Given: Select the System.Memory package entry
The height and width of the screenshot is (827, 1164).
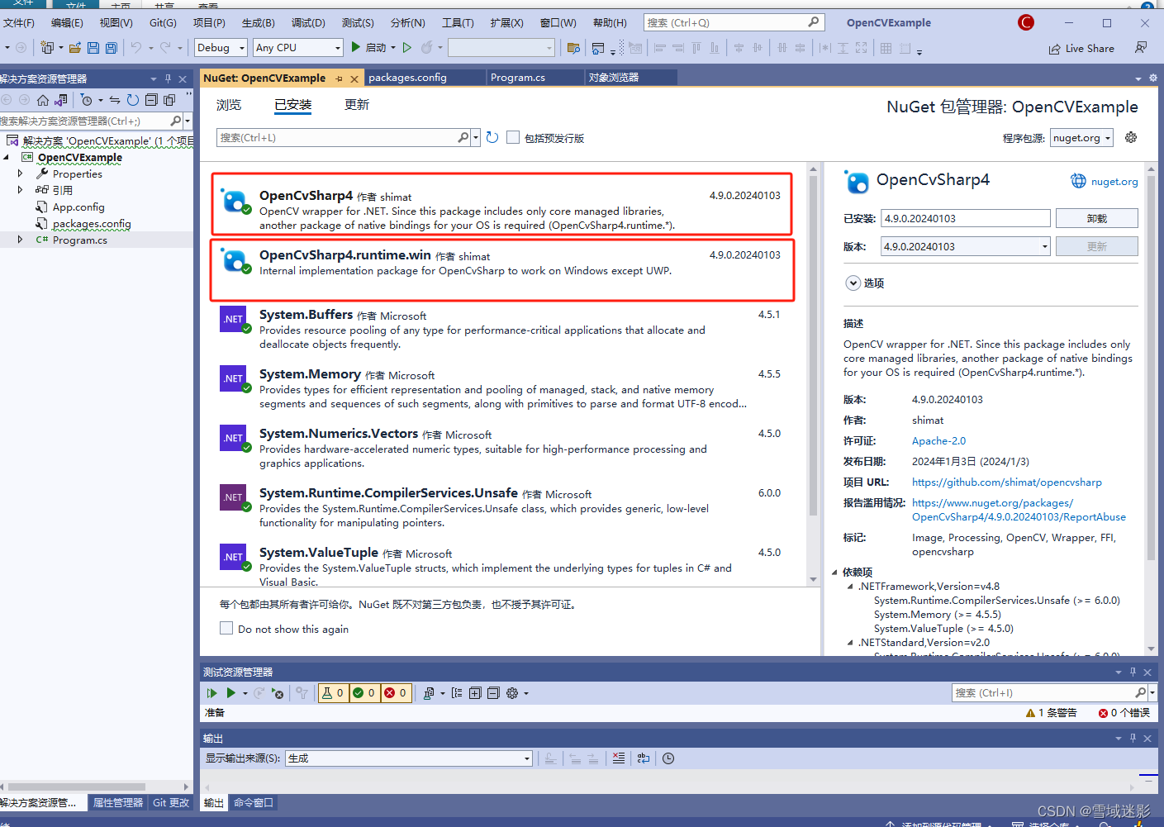Looking at the screenshot, I should (505, 388).
